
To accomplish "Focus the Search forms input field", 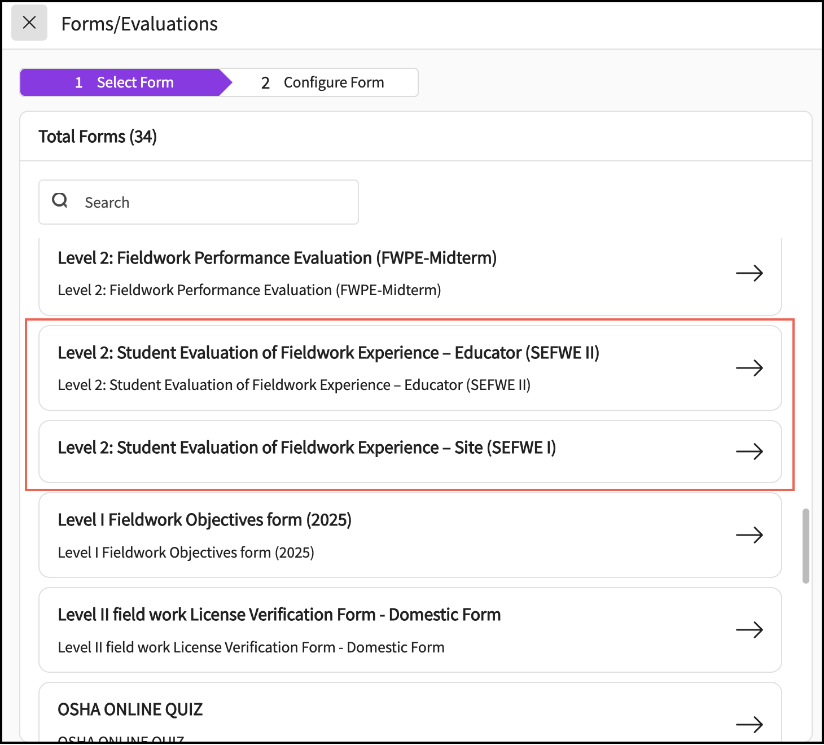I will coord(214,202).
